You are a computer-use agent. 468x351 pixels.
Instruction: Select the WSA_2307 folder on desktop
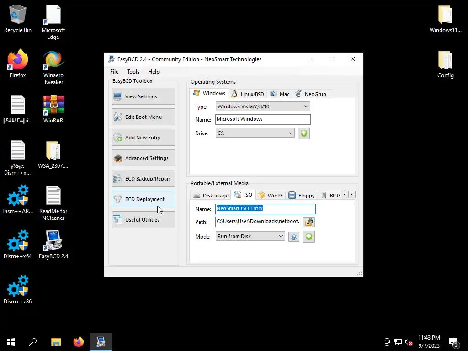click(x=53, y=154)
